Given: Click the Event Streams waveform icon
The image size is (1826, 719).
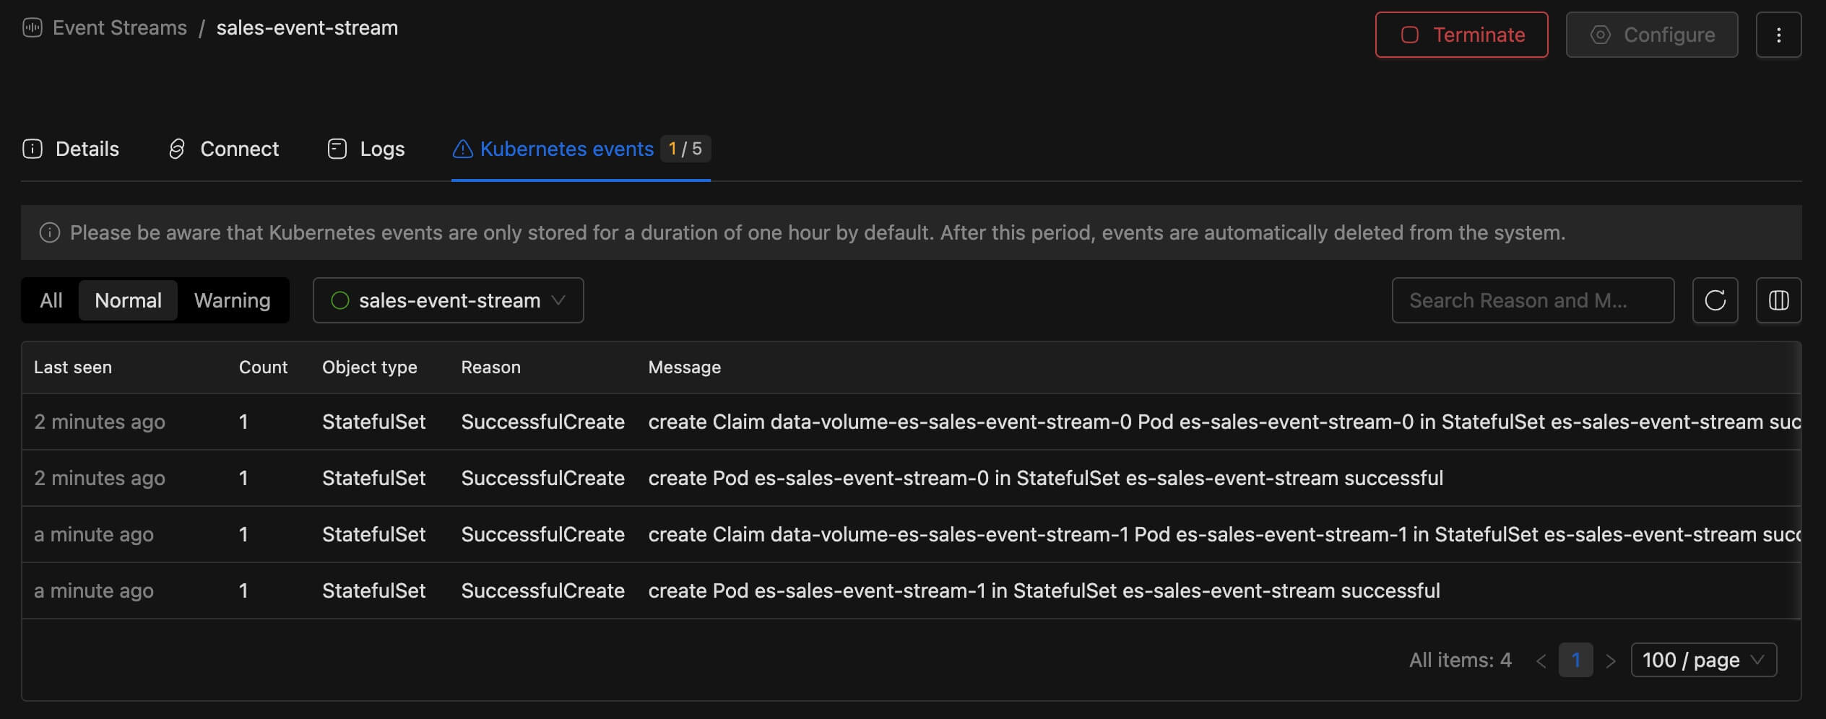Looking at the screenshot, I should (x=32, y=27).
